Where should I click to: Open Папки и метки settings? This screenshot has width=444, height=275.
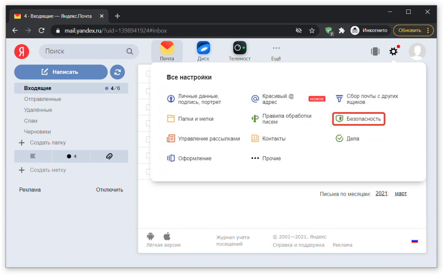click(x=195, y=119)
